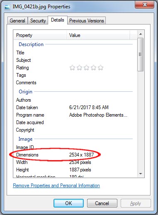Screen dimensions: 158x215
Task: Select the Height property label
Action: [x=22, y=170]
